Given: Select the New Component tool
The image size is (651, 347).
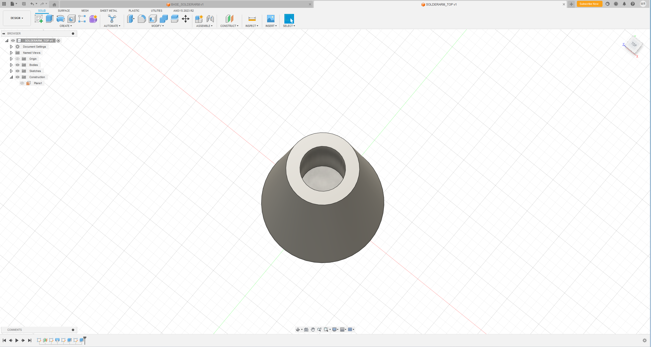Looking at the screenshot, I should 199,19.
